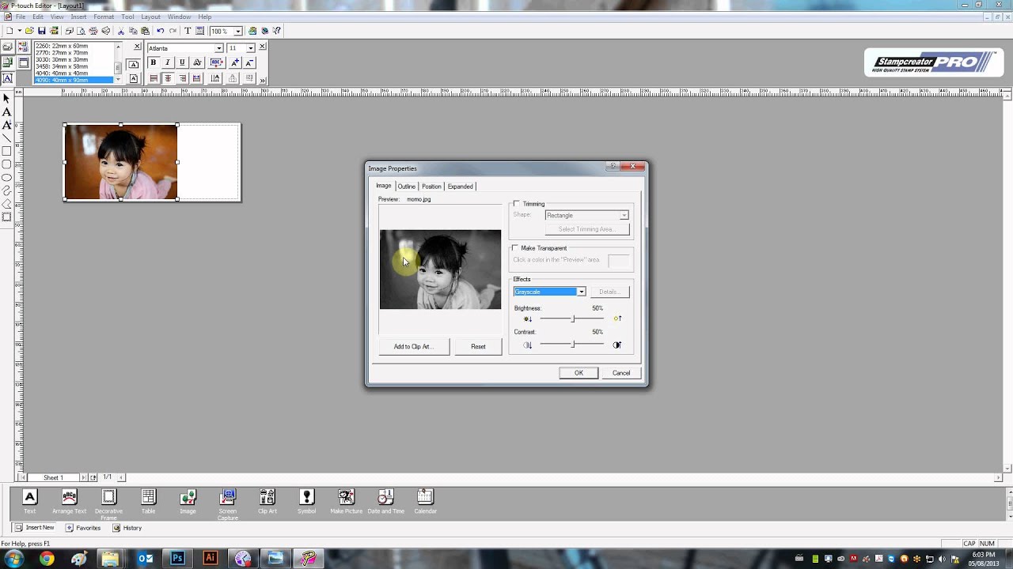Switch to the Outline tab
The width and height of the screenshot is (1013, 569).
[406, 187]
